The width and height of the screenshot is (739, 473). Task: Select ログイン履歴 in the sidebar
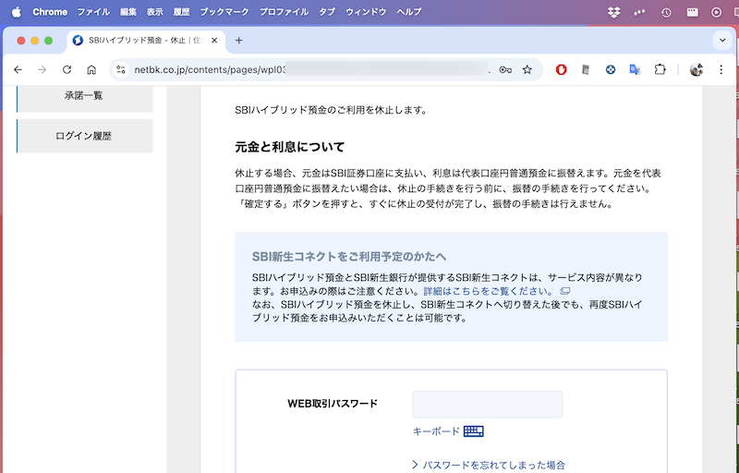(84, 136)
